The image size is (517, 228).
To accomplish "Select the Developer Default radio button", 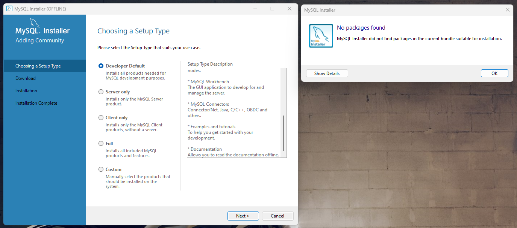I will click(101, 66).
